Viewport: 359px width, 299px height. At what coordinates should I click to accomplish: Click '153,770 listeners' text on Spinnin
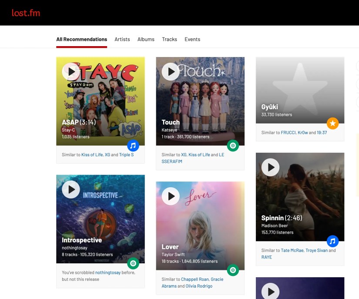point(278,232)
